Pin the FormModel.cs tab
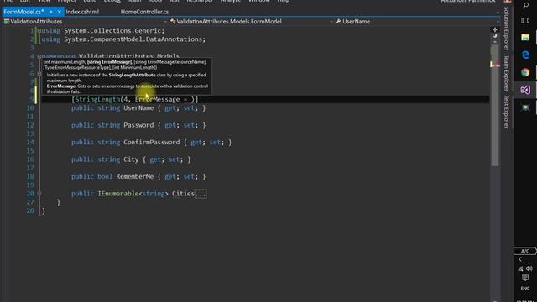The width and height of the screenshot is (537, 302). (50, 12)
